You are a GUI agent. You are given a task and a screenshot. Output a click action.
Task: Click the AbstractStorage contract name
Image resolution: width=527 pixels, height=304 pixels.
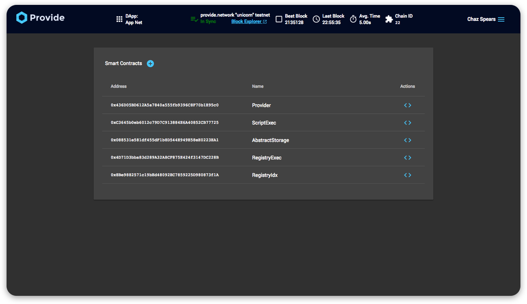coord(270,141)
